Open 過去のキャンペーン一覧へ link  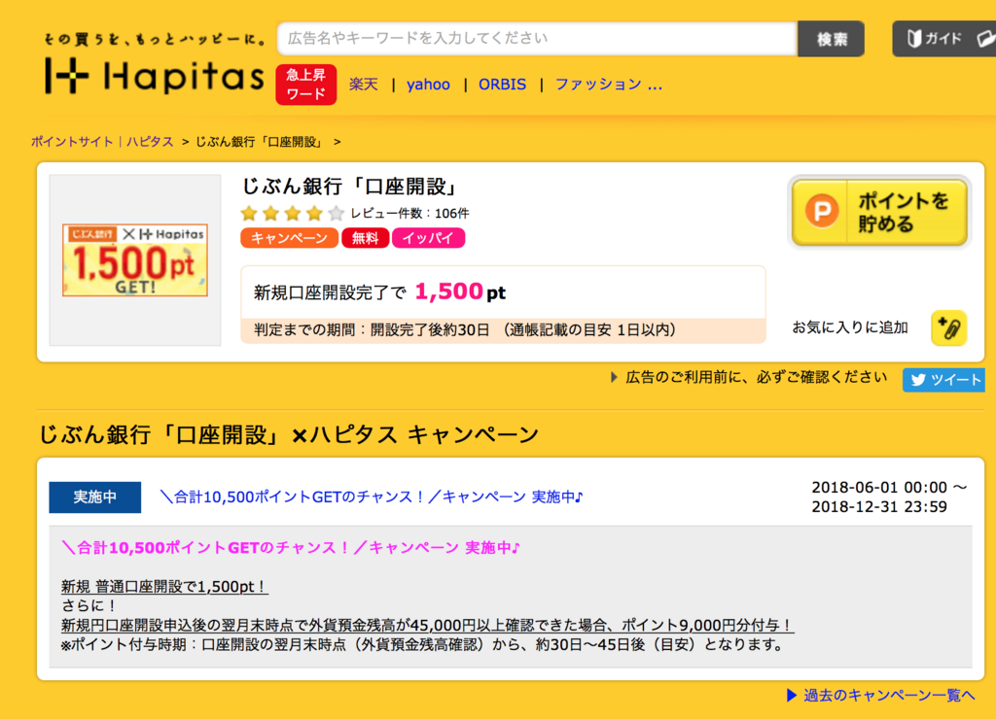pyautogui.click(x=880, y=696)
